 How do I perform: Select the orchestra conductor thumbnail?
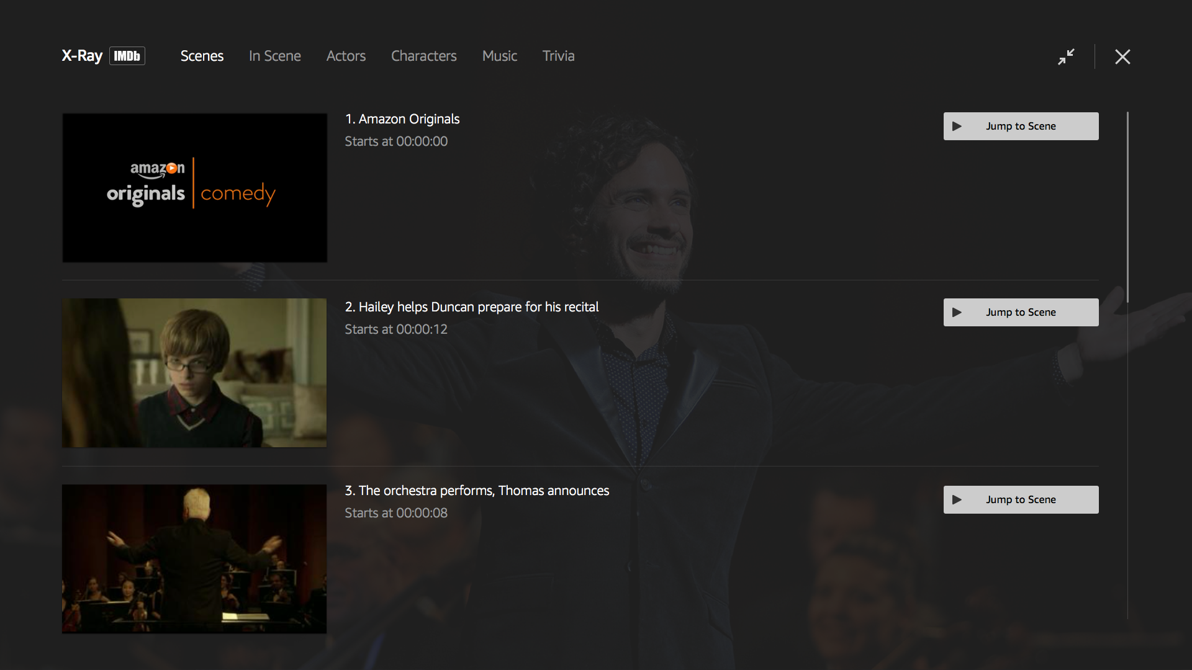point(194,558)
